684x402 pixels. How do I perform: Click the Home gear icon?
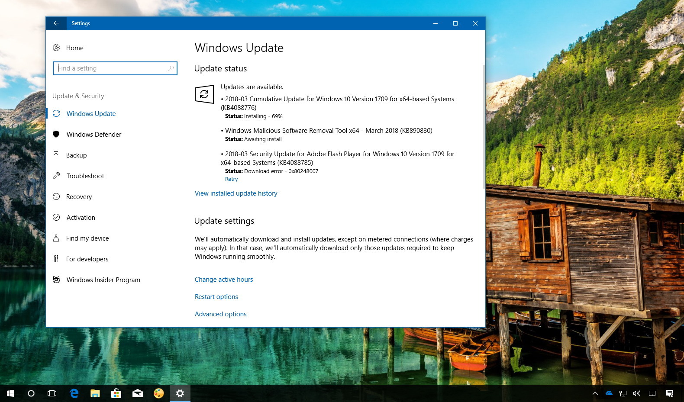(56, 48)
